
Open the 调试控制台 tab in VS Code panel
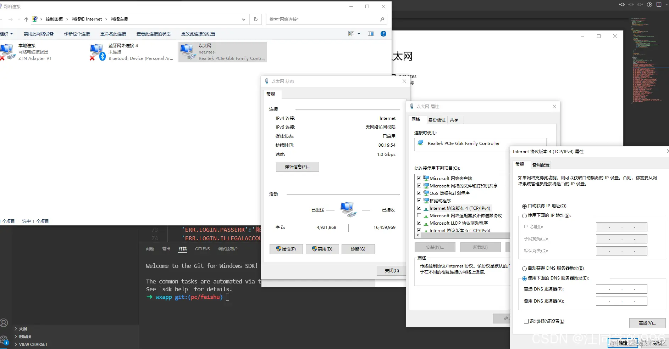[228, 249]
